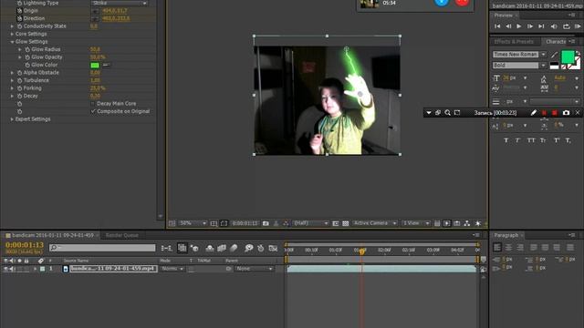Apply Subscript text style
584x328 pixels.
[568, 140]
